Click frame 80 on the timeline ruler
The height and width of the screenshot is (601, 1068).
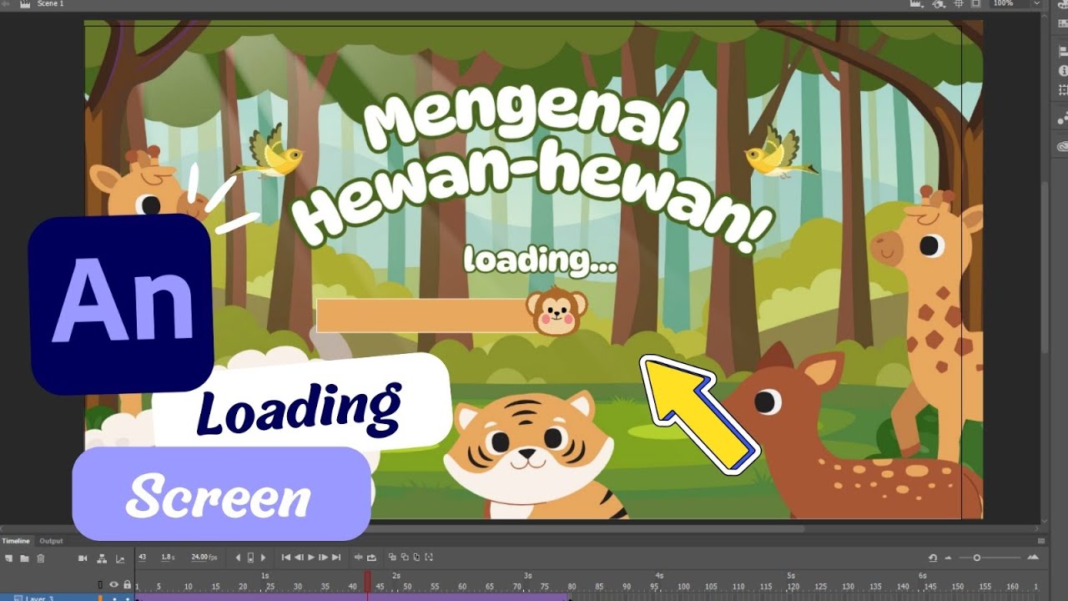[571, 586]
